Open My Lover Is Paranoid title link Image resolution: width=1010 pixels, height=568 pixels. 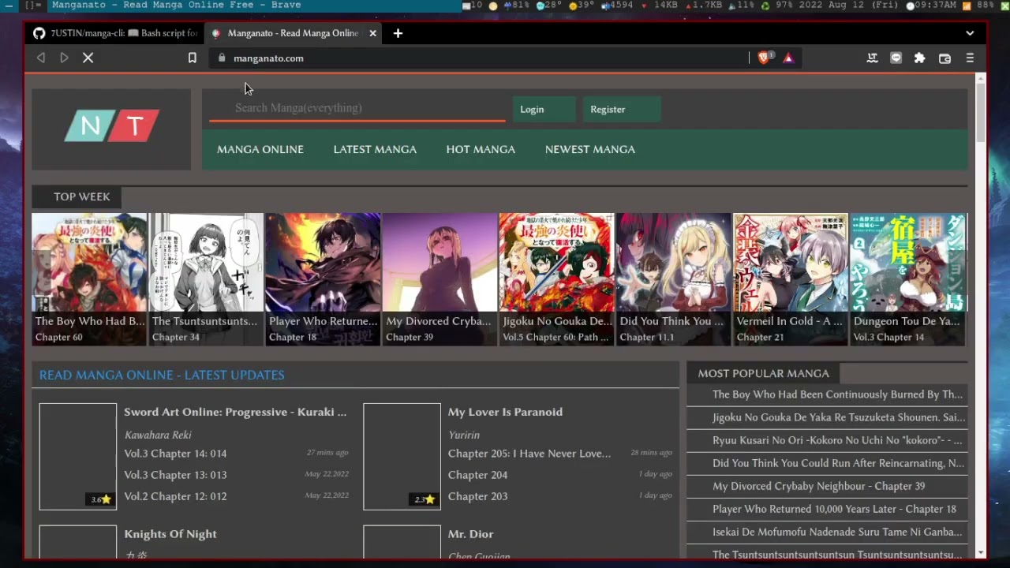coord(505,412)
